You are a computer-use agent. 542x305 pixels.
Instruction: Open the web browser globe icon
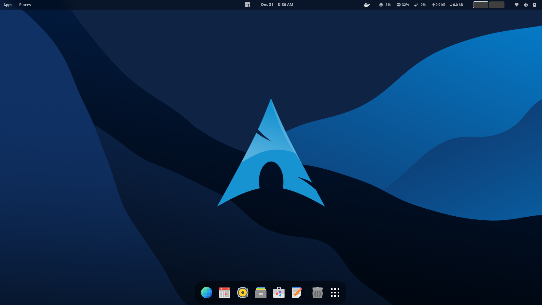coord(206,293)
